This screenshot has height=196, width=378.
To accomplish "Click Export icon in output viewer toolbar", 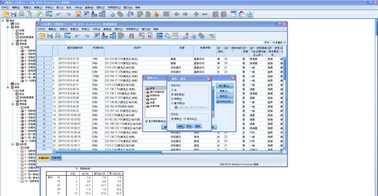I will [x=39, y=14].
